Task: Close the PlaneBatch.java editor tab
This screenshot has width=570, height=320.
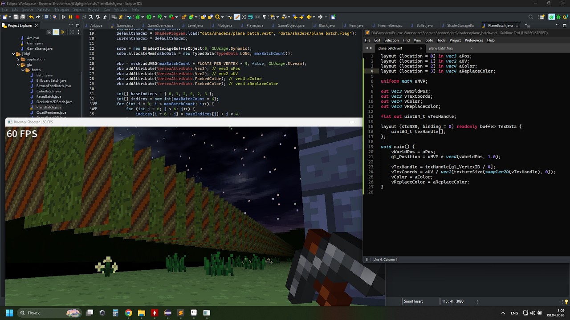Action: (517, 25)
